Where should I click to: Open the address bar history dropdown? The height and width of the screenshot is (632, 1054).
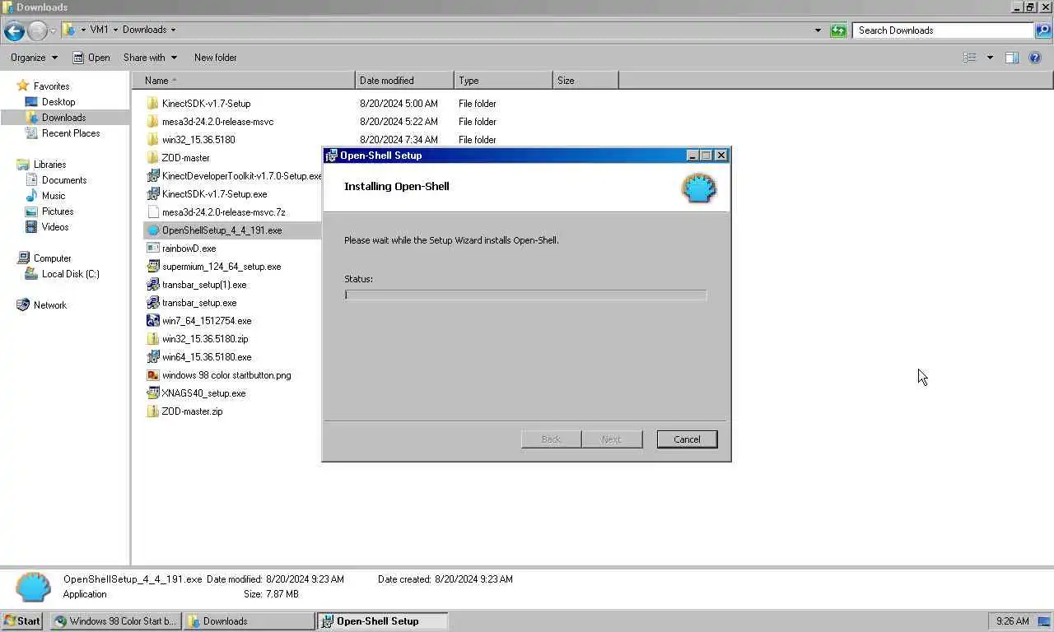818,30
